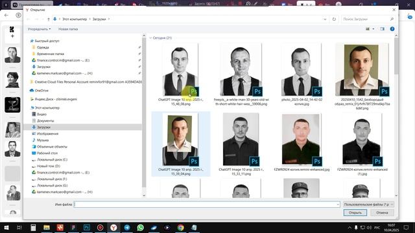Viewport: 415px width, 233px height.
Task: Select Быстрый доступ in the tree
Action: click(47, 41)
